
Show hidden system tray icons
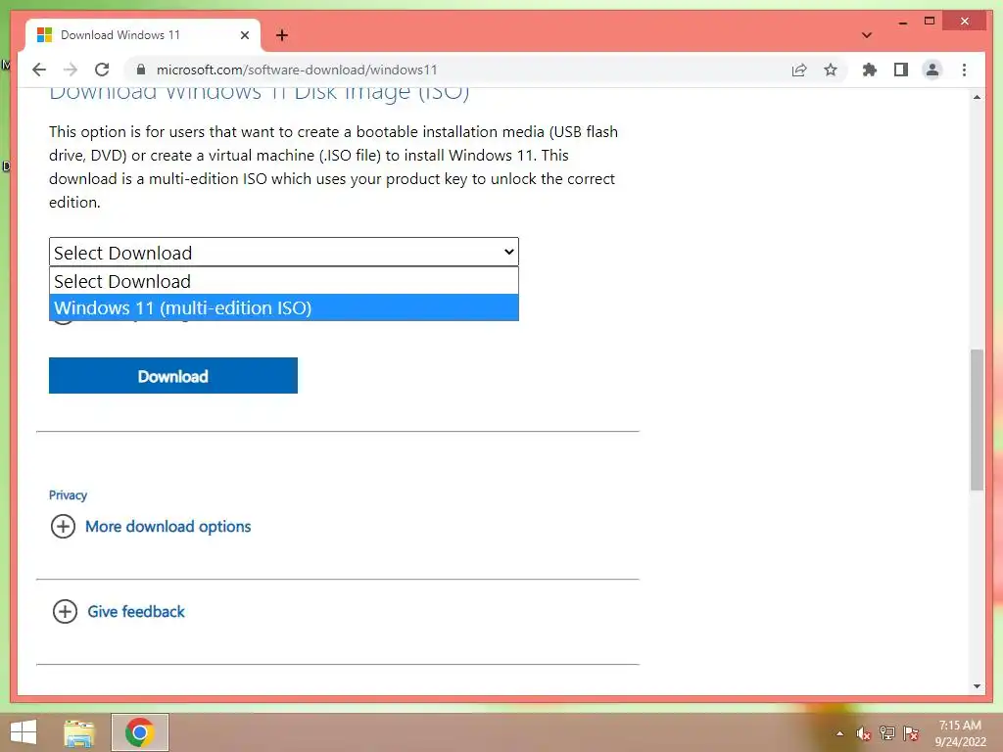[839, 733]
